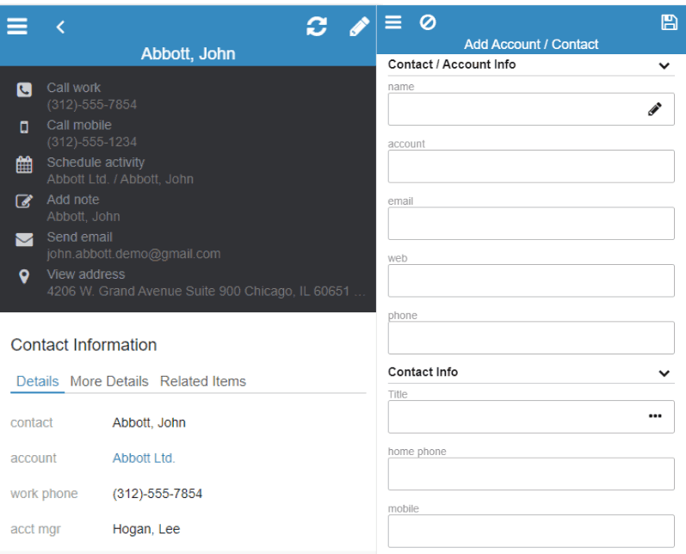Image resolution: width=686 pixels, height=554 pixels.
Task: Focus the mobile input field
Action: [x=531, y=532]
